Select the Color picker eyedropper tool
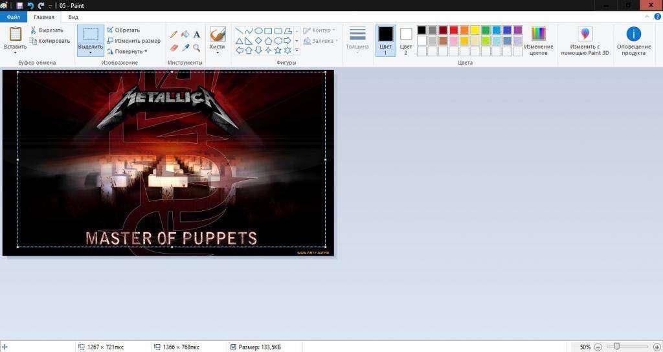The width and height of the screenshot is (663, 352). (x=185, y=48)
